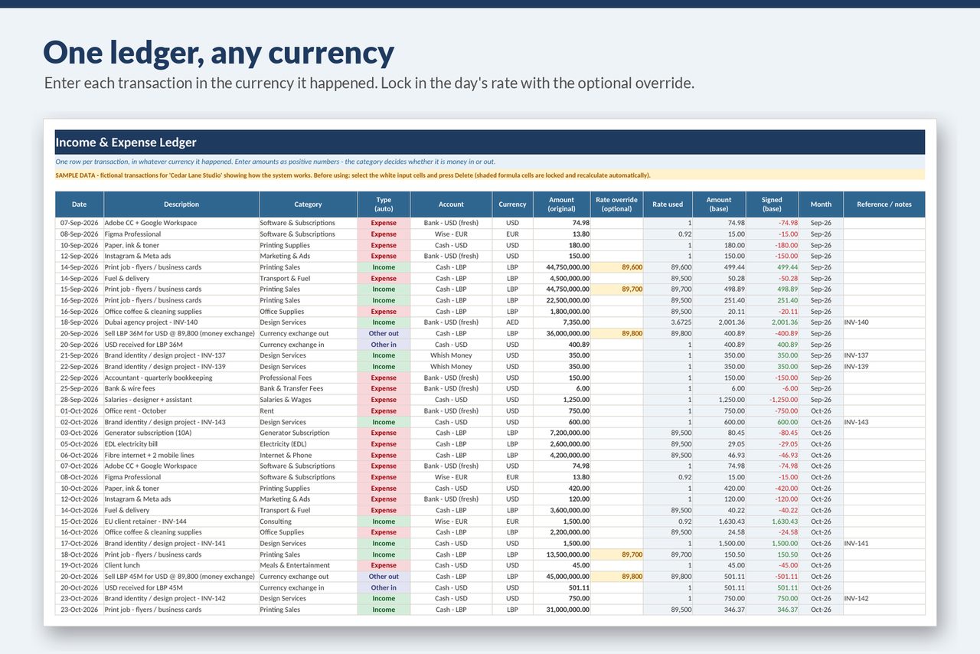Select the 'Reference / notes' column header

884,204
